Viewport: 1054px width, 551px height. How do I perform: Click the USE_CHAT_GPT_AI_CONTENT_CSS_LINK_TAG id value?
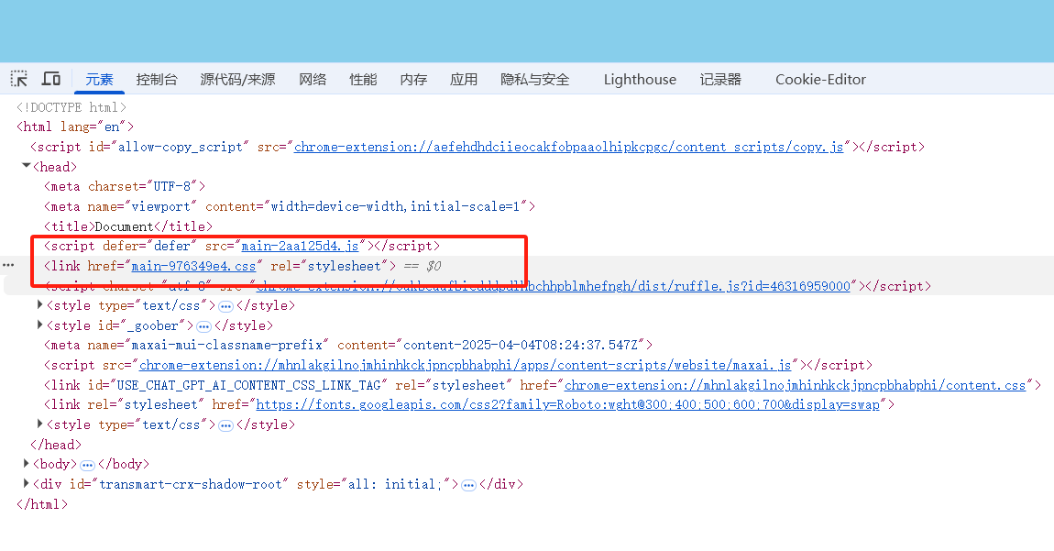point(248,385)
